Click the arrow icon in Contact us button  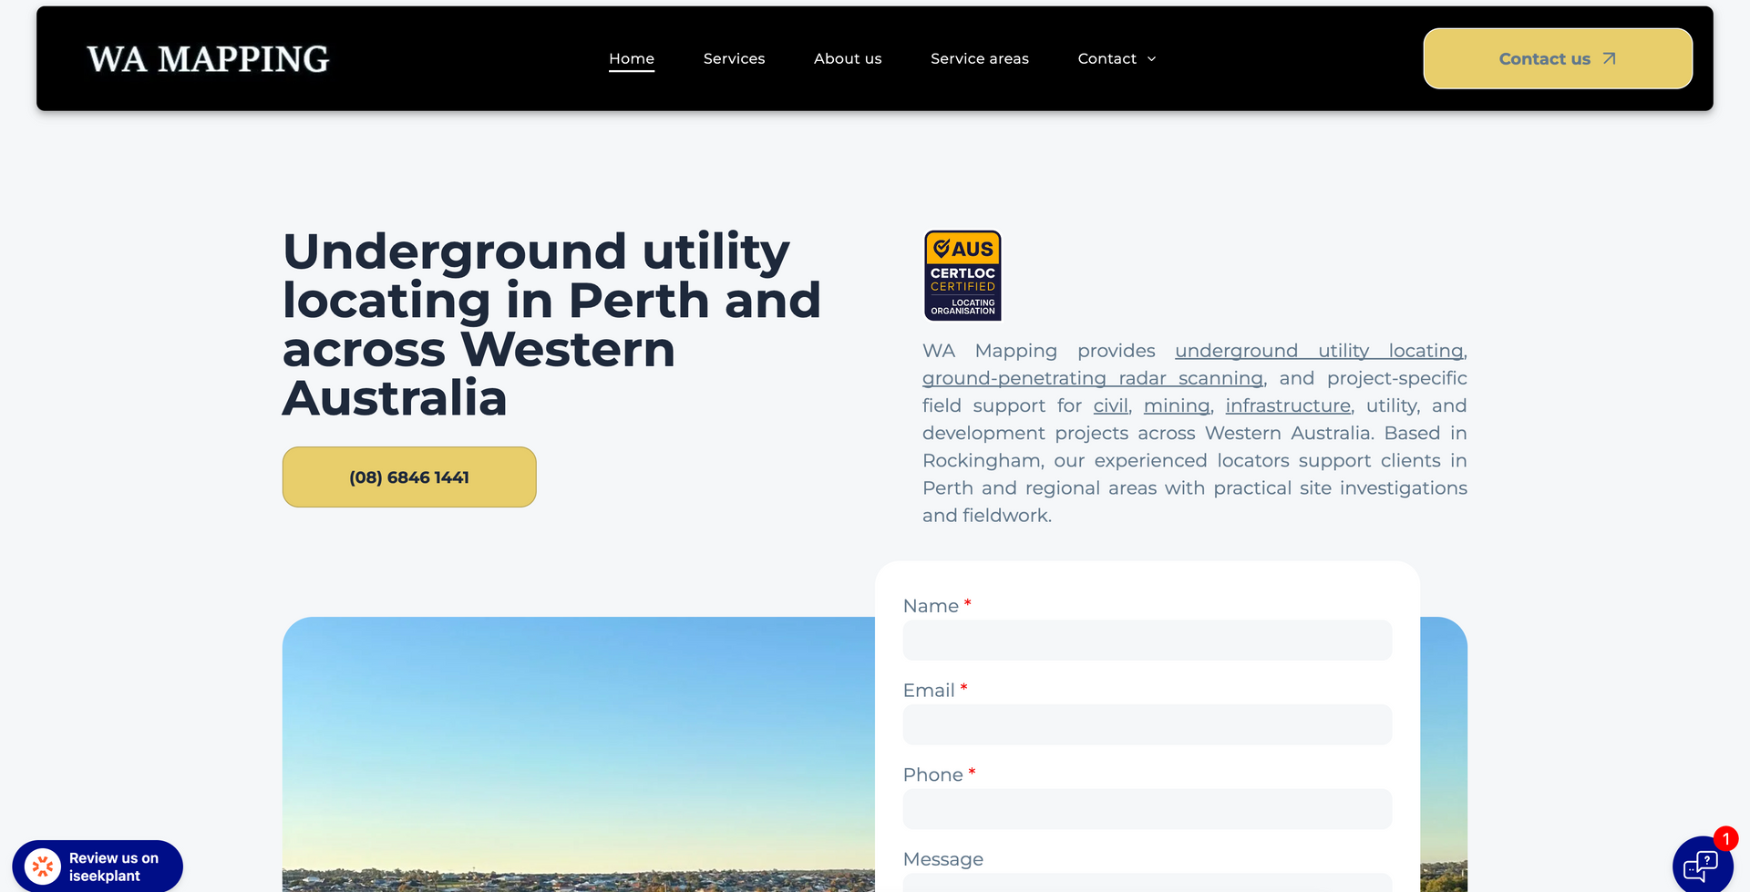point(1609,58)
